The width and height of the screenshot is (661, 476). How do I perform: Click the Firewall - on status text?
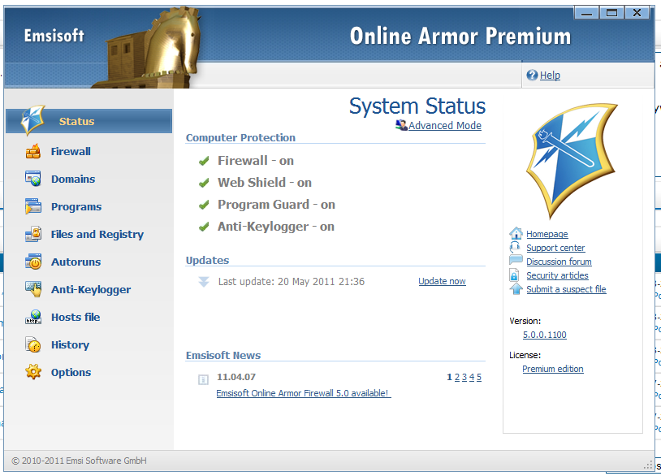256,161
